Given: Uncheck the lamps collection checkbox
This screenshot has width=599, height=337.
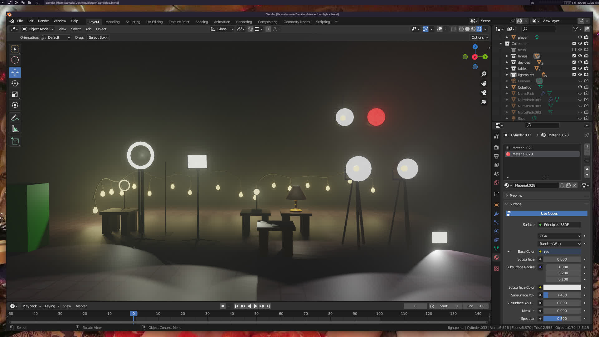Looking at the screenshot, I should pos(574,56).
